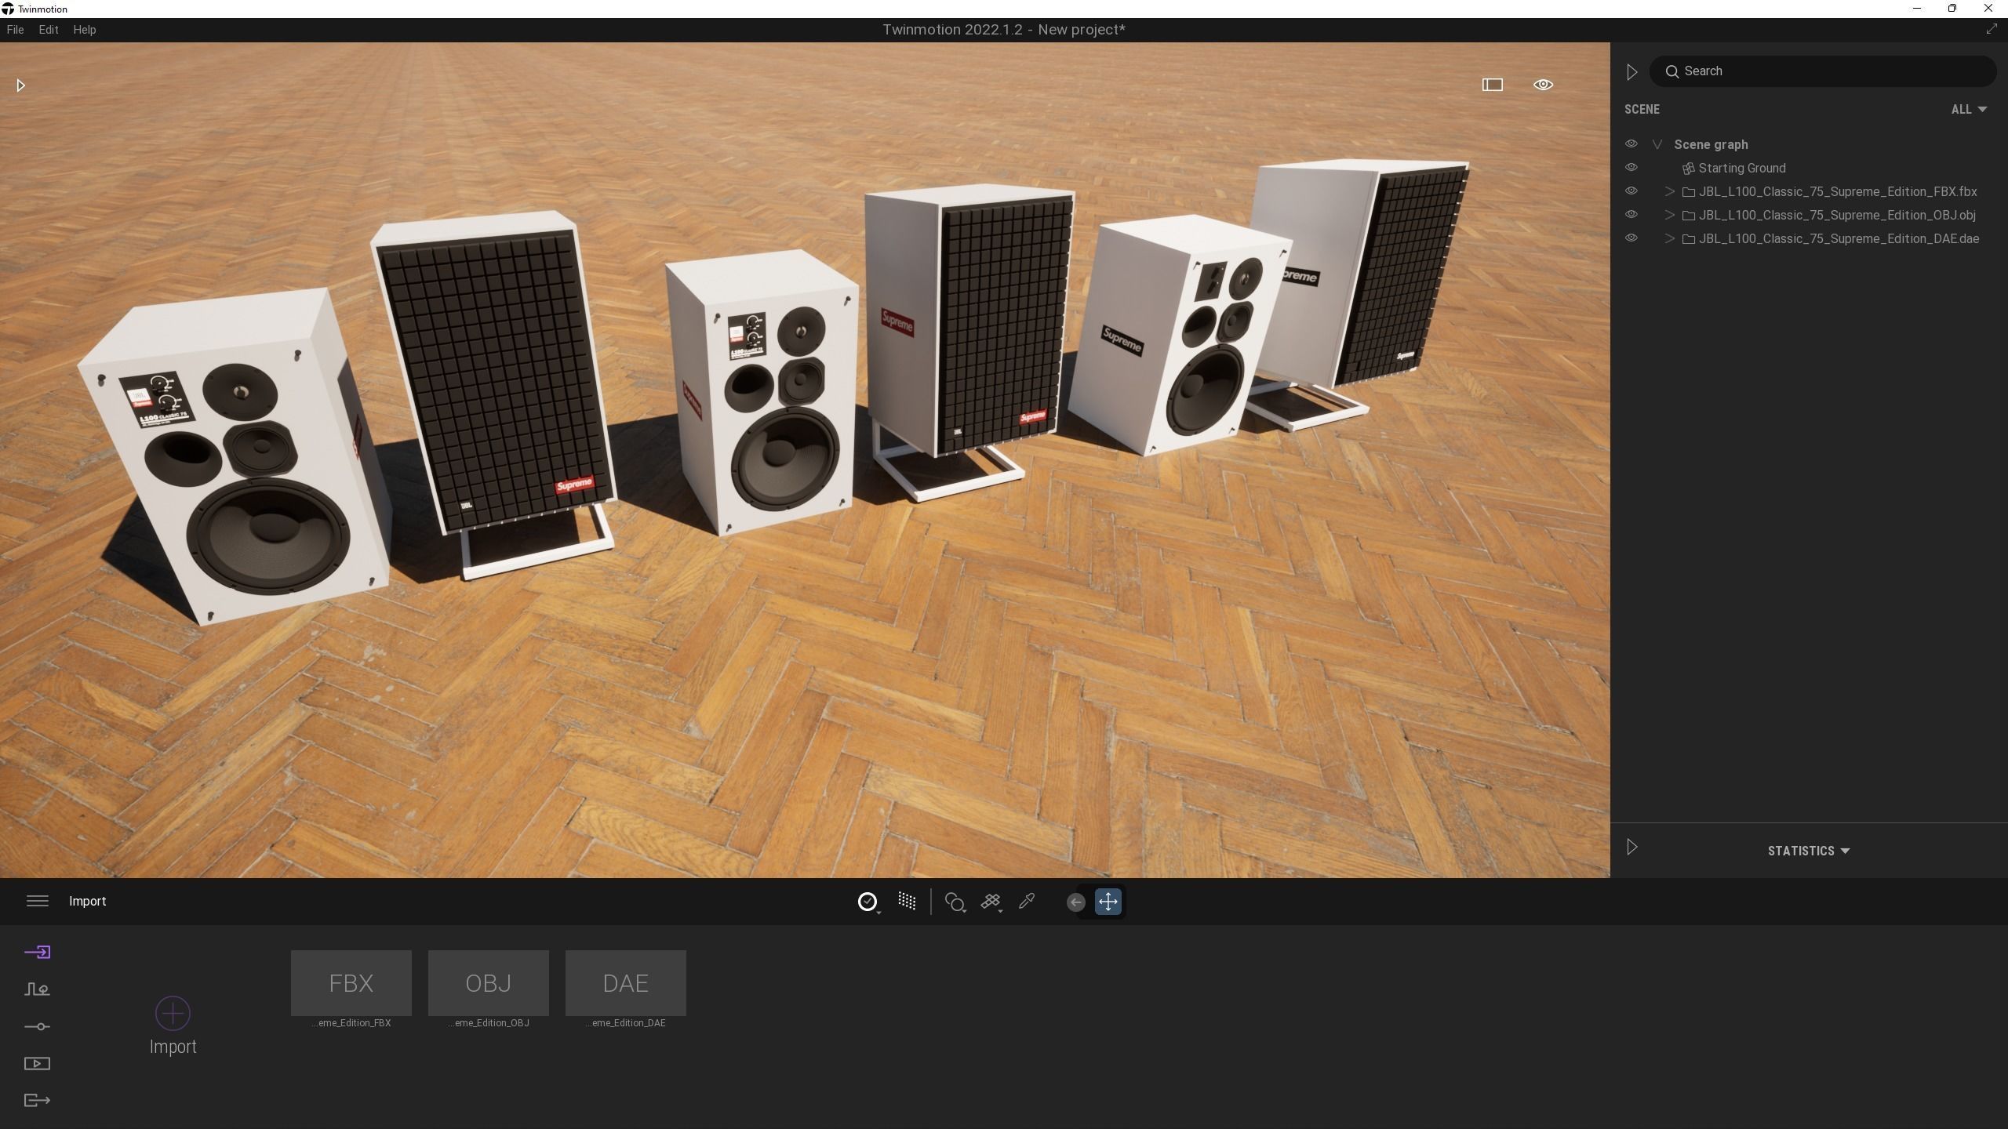
Task: Expand the FBX.fbx folder node
Action: 1669,191
